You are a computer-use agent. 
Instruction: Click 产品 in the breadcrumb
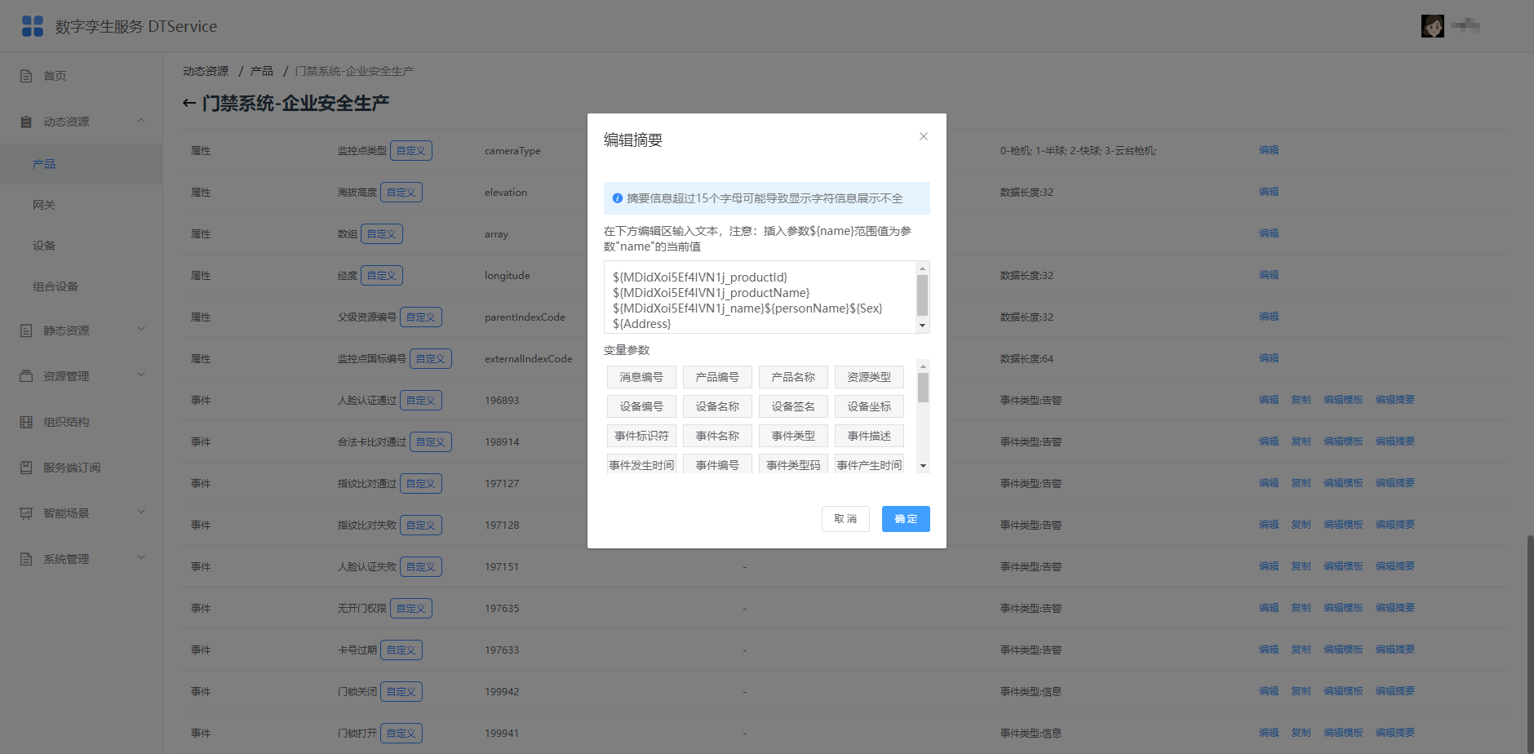(x=261, y=71)
